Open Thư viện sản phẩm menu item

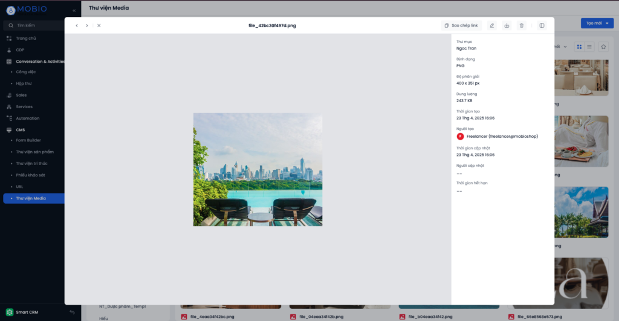(x=34, y=152)
